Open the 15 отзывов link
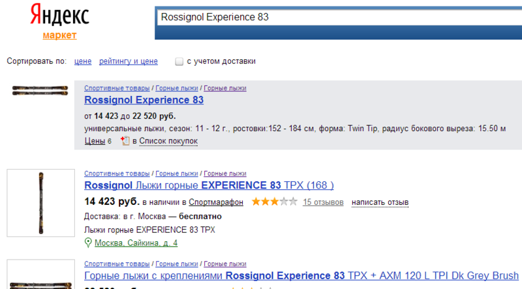The image size is (522, 289). pyautogui.click(x=323, y=202)
